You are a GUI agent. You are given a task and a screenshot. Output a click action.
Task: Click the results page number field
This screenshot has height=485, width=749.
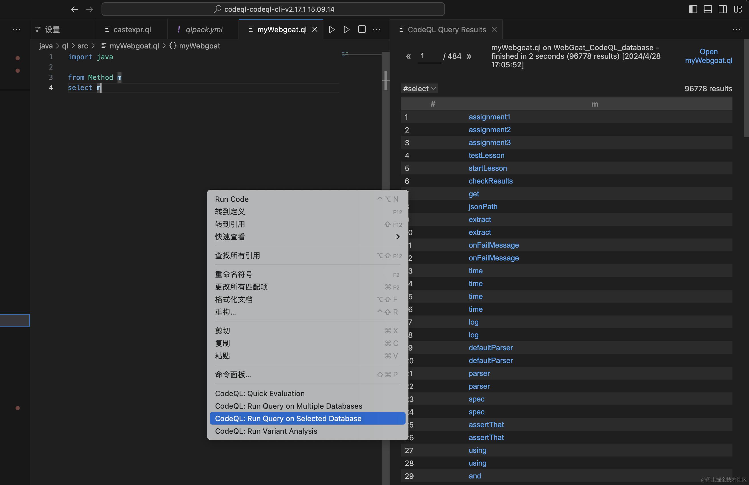pos(429,56)
